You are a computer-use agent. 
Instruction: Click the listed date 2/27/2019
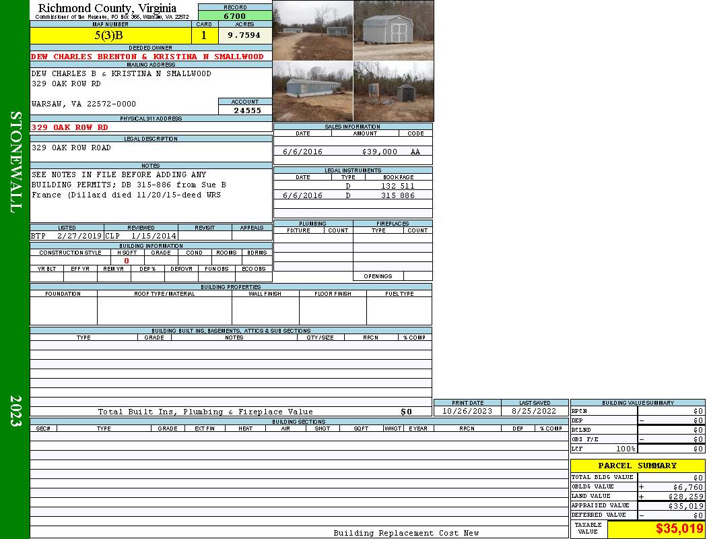79,236
